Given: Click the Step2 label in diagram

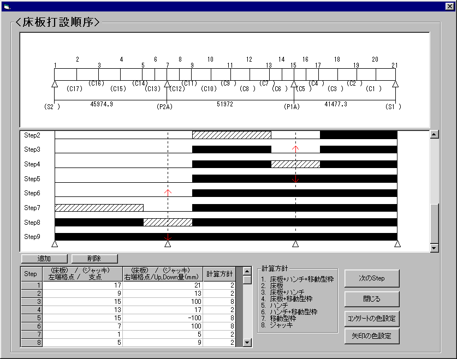Looking at the screenshot, I should pyautogui.click(x=32, y=135).
